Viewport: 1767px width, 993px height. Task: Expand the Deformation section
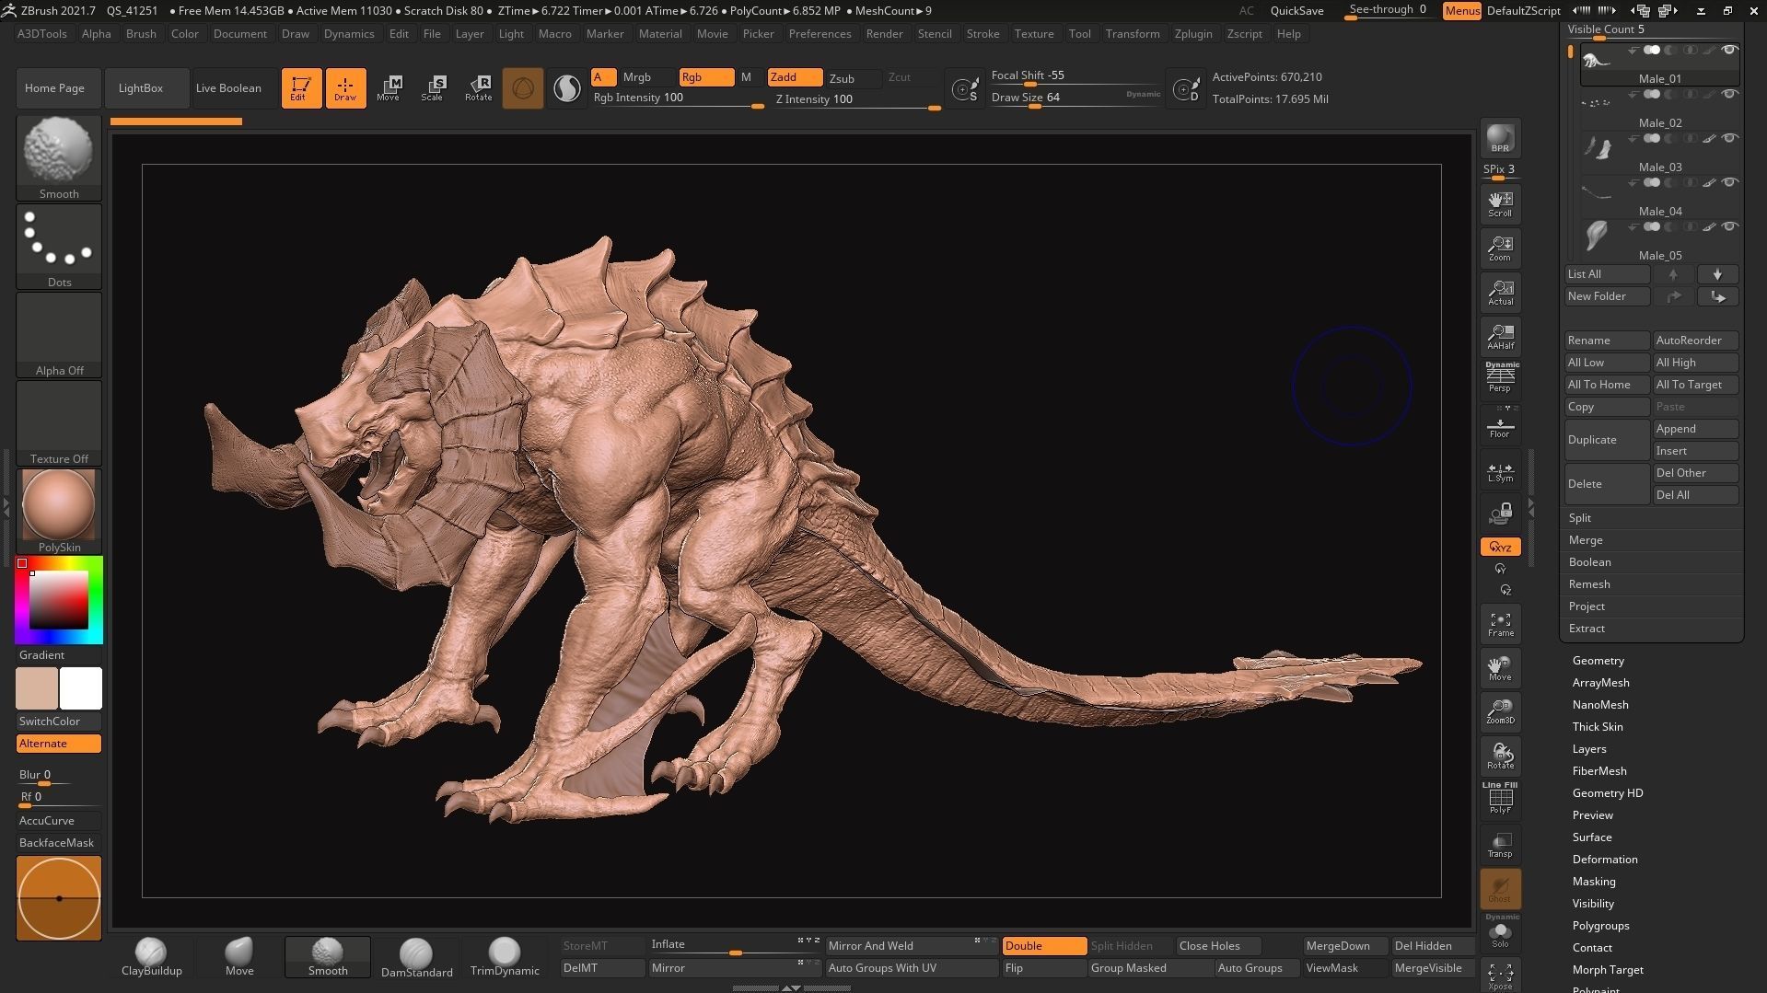(1604, 859)
